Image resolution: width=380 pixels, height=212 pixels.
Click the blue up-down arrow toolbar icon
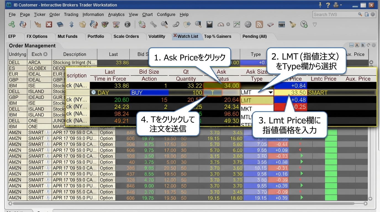(71, 25)
